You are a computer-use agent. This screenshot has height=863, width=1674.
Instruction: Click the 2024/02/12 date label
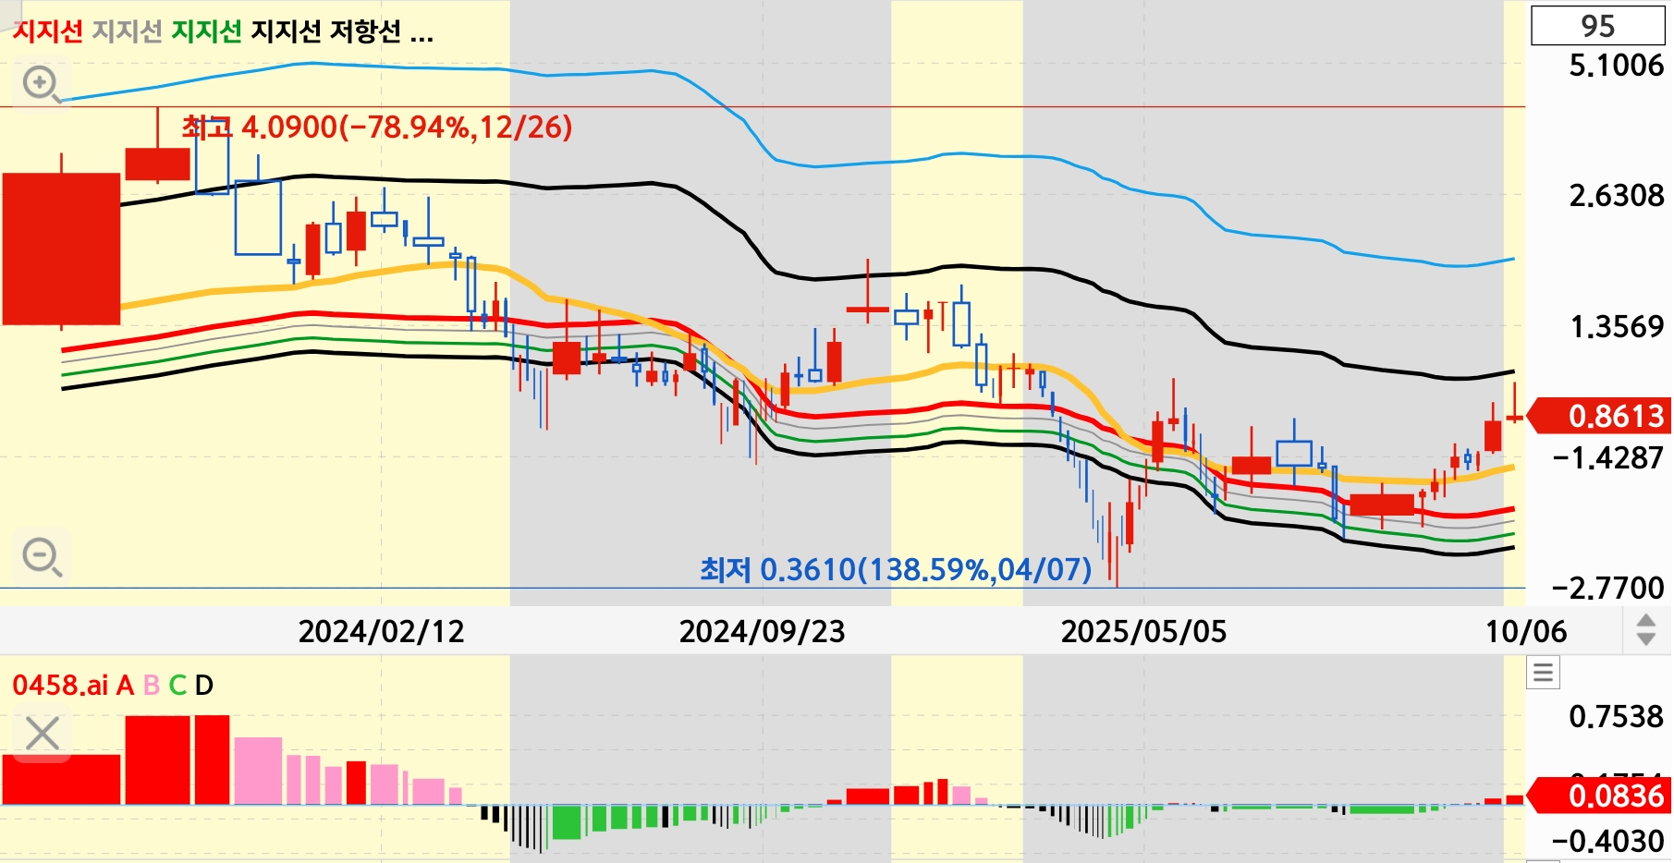381,631
